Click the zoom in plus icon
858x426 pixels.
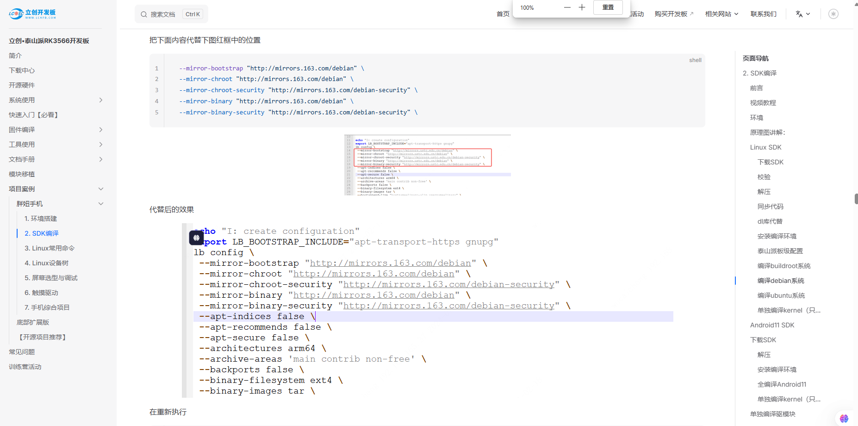coord(582,7)
